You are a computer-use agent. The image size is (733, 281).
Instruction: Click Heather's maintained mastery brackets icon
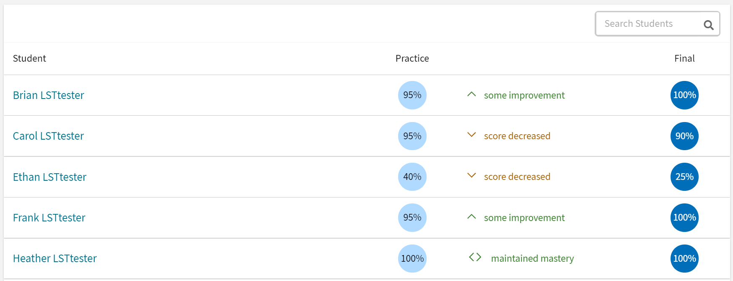point(475,257)
